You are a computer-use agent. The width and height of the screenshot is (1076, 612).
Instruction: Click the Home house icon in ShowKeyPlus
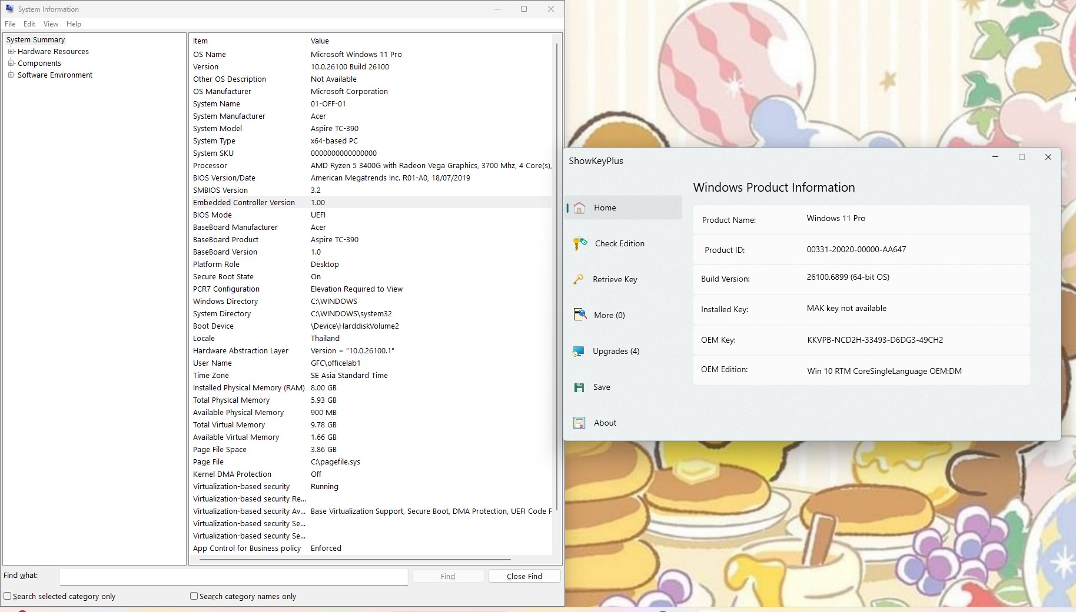tap(579, 208)
